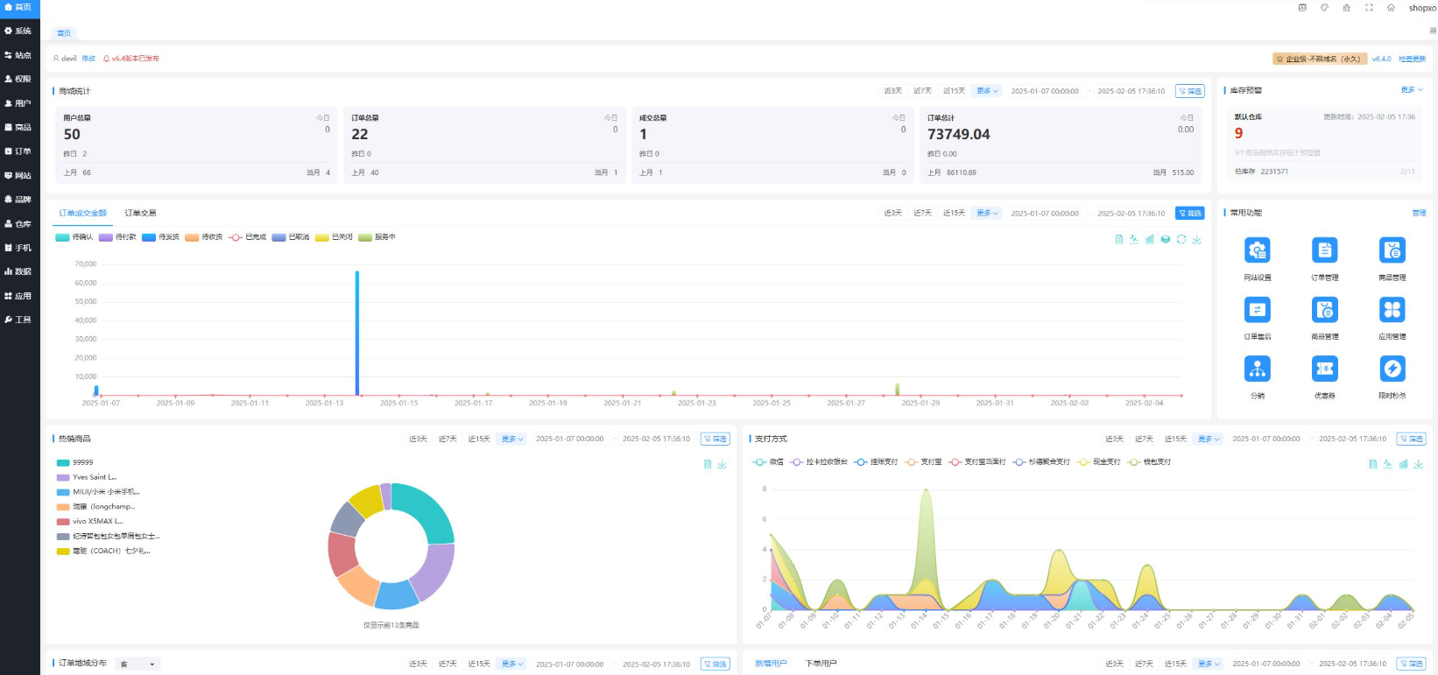This screenshot has height=675, width=1438.
Task: Click tall blue bar in order amount chart
Action: (356, 333)
